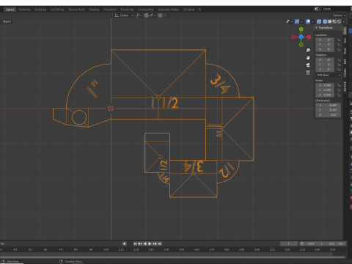The width and height of the screenshot is (352, 264).
Task: Switch to the Layout workspace tab
Action: (10, 10)
